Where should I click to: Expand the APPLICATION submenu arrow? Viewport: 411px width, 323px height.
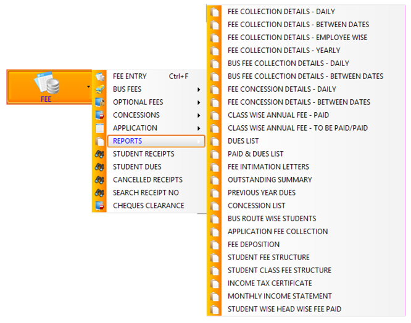point(199,128)
